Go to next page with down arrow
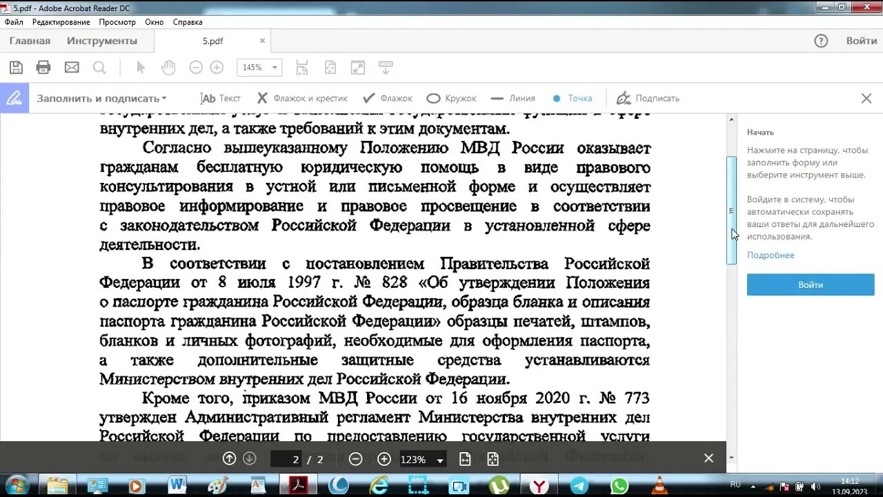Viewport: 883px width, 497px height. click(250, 459)
